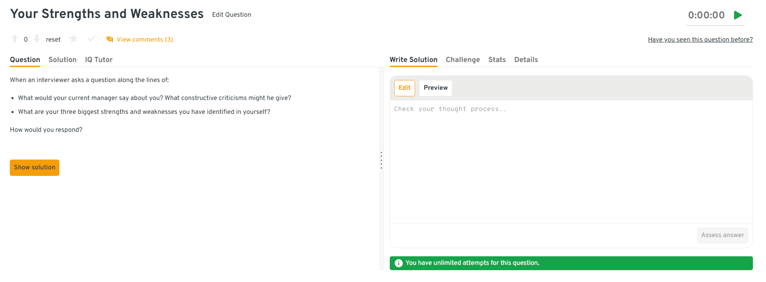Downvote the question with the down arrow
Screen dimensions: 766x282
[37, 39]
